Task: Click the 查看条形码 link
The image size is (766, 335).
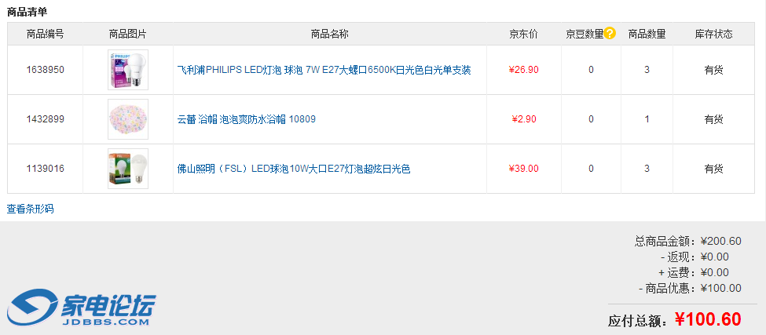Action: click(x=31, y=209)
